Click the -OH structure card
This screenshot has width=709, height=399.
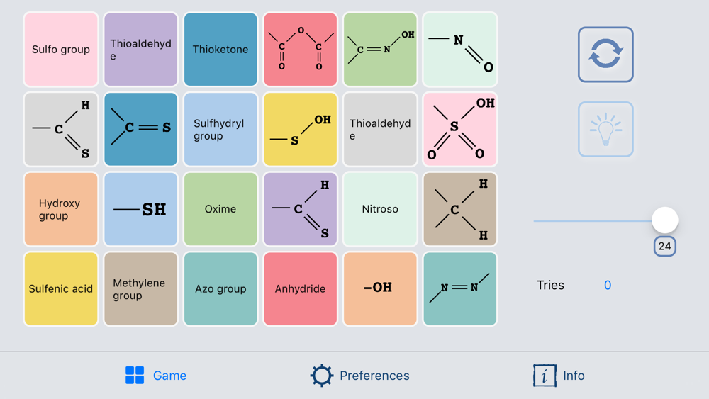(x=380, y=288)
